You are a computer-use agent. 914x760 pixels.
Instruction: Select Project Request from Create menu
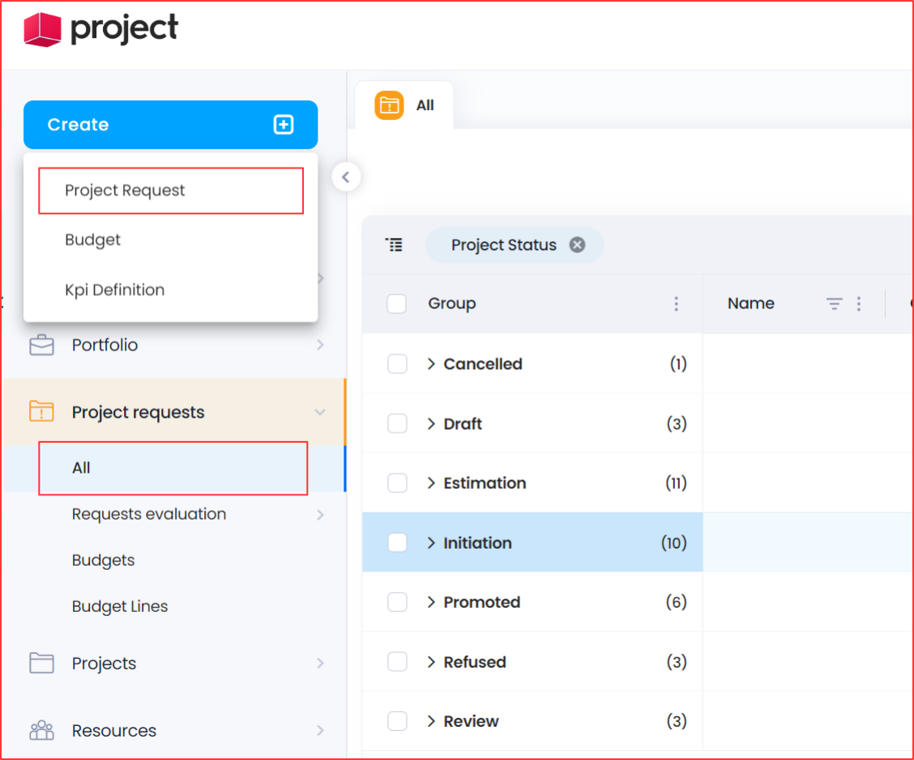(x=125, y=191)
